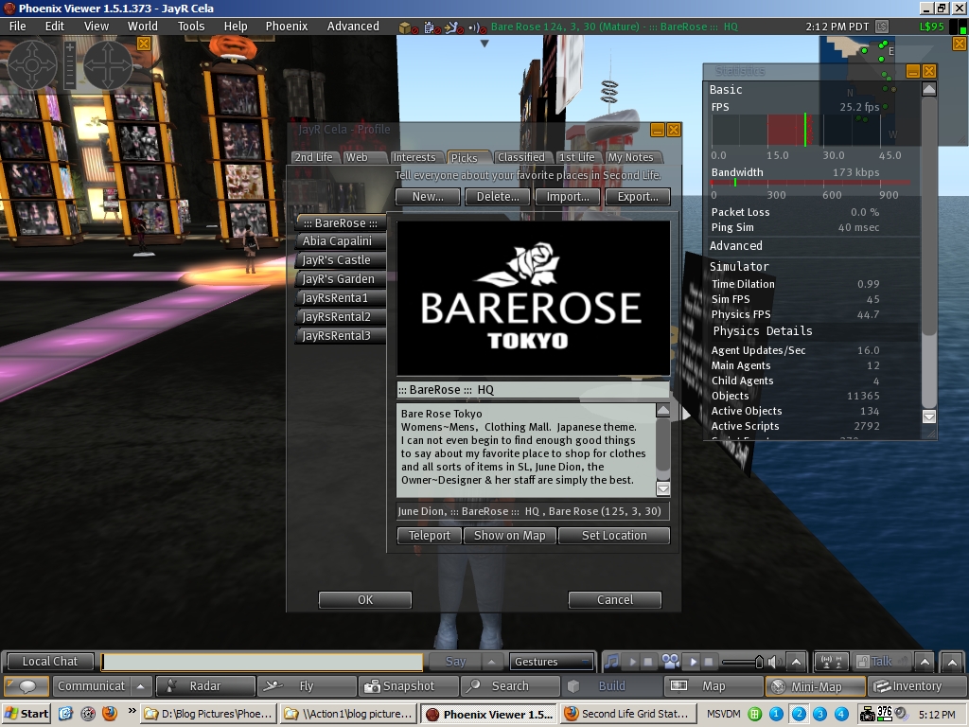Viewport: 969px width, 727px height.
Task: Expand the Talk voice options arrow
Action: pos(925,662)
